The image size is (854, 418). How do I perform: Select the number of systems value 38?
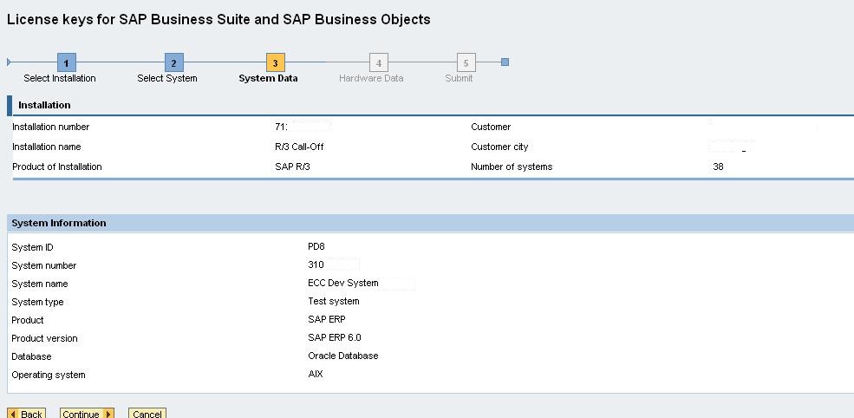(x=719, y=167)
